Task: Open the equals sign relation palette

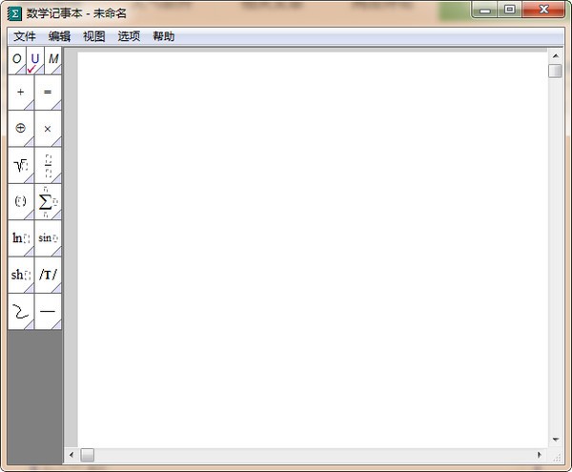Action: click(48, 92)
